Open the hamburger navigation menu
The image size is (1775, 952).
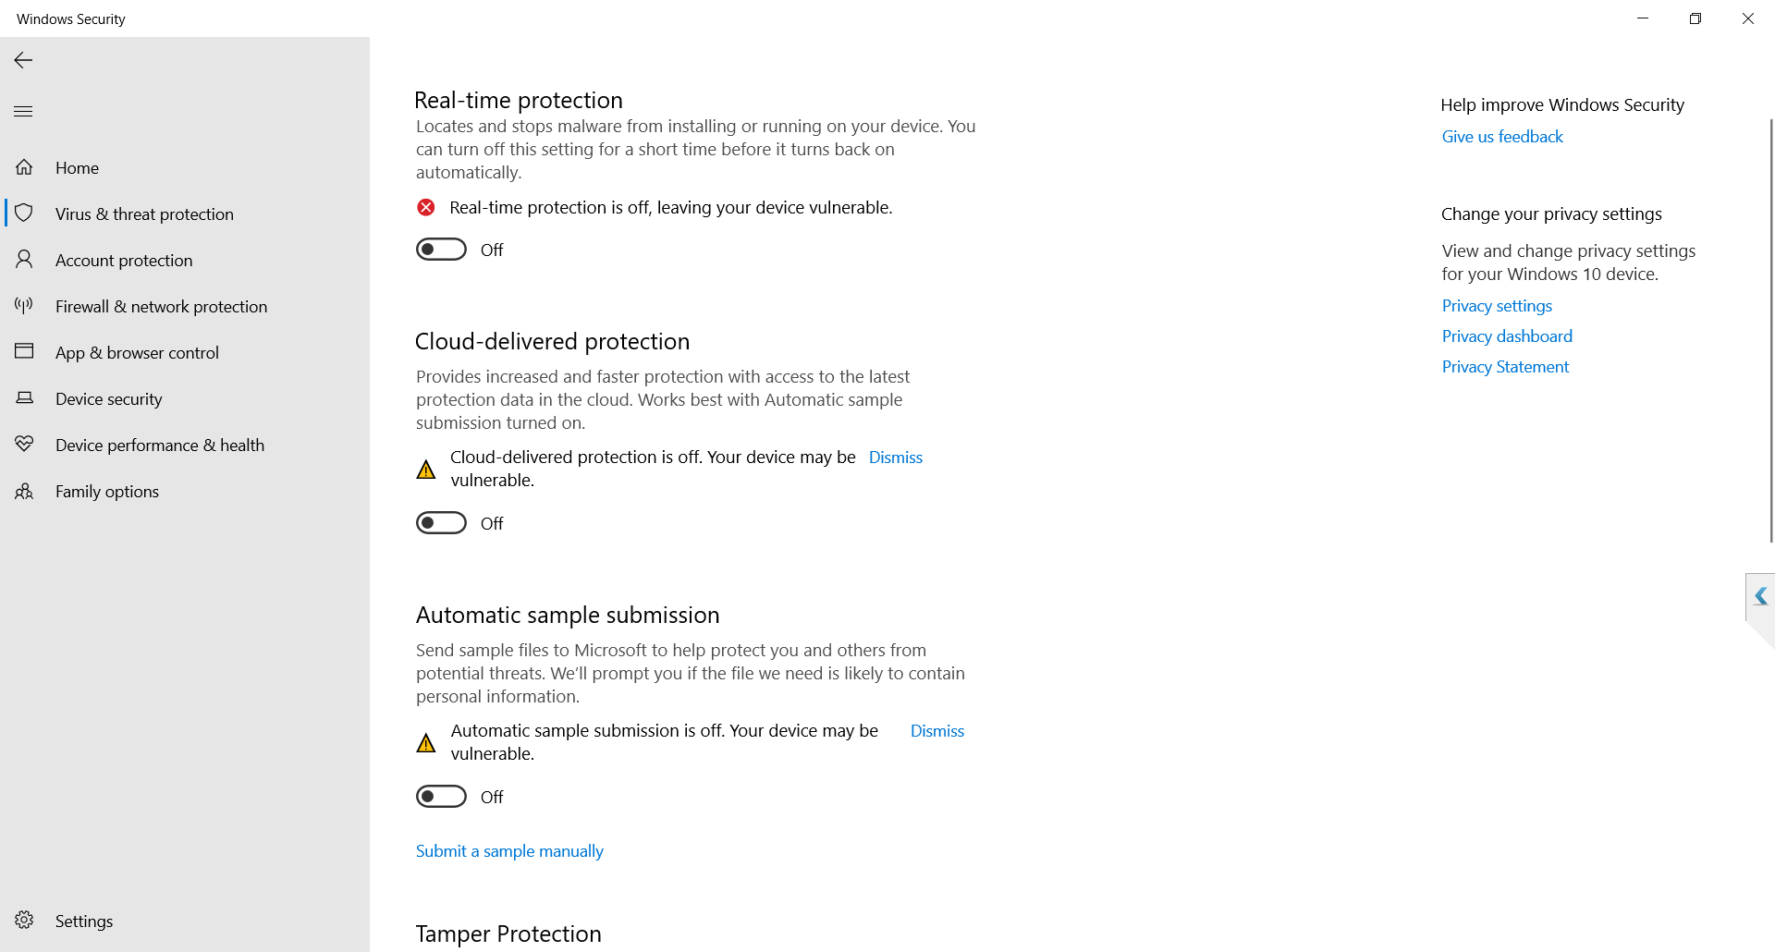[x=24, y=112]
